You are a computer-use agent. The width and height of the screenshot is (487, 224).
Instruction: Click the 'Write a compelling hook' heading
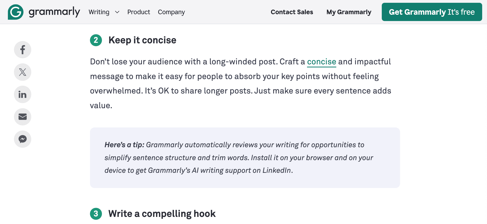point(162,214)
